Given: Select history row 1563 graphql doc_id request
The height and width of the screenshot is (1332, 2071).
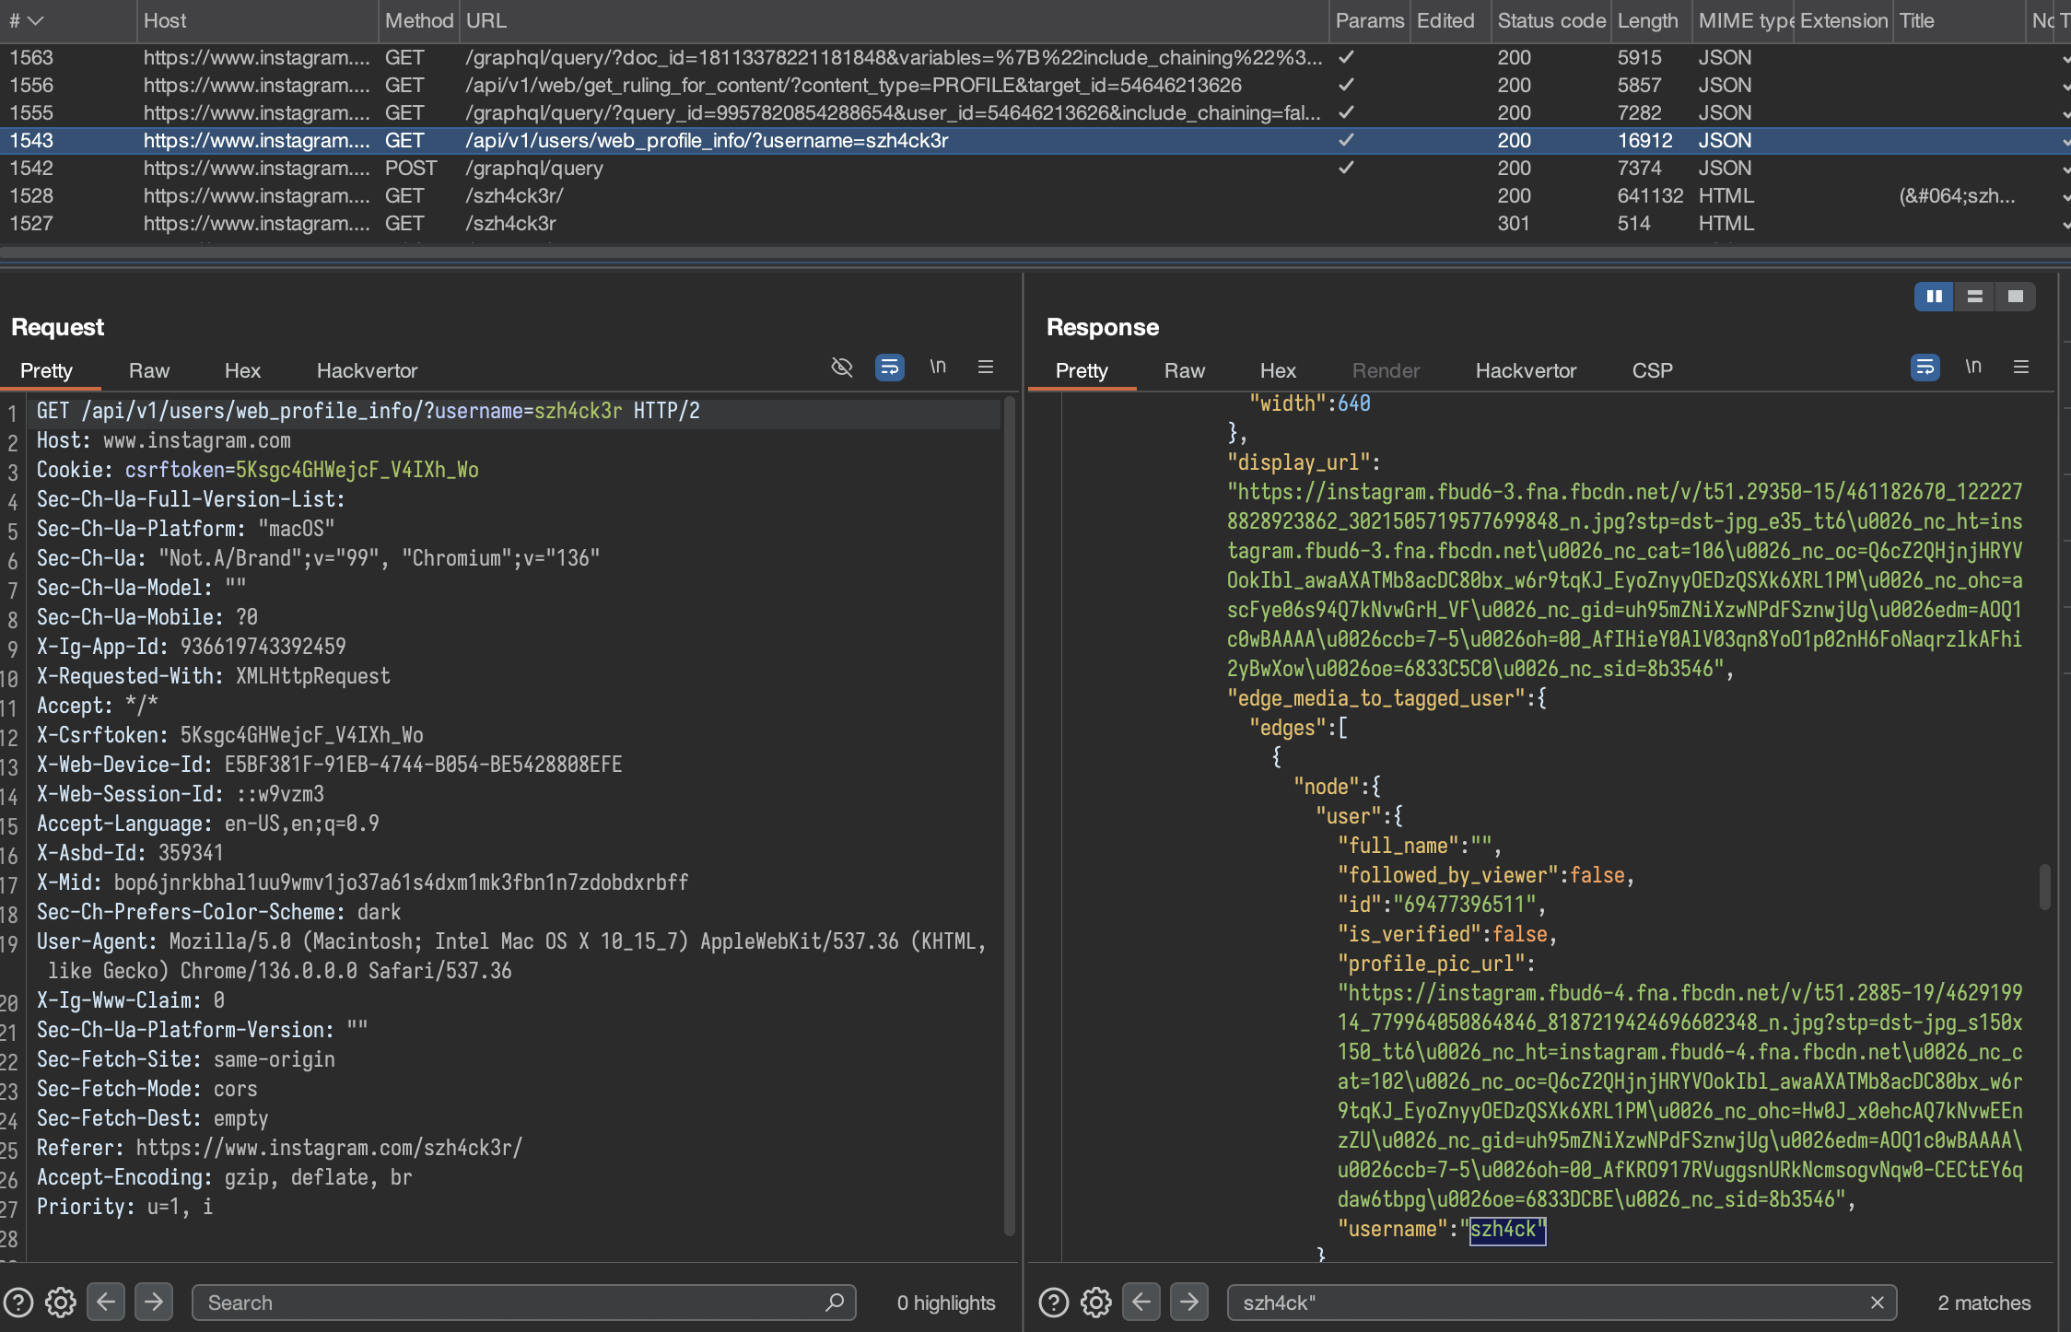Looking at the screenshot, I should pyautogui.click(x=1035, y=57).
